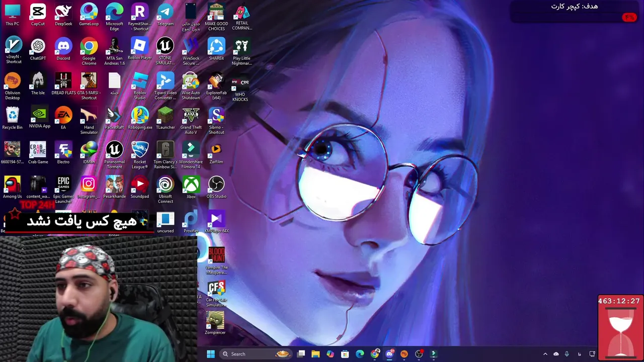
Task: Launch the Epic Games Launcher icon
Action: (x=63, y=190)
